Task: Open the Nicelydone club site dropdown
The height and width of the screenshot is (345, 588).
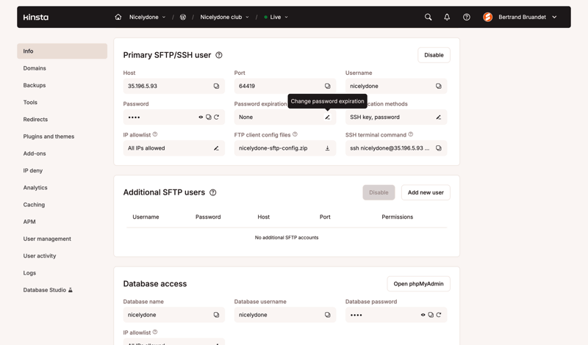Action: tap(225, 17)
